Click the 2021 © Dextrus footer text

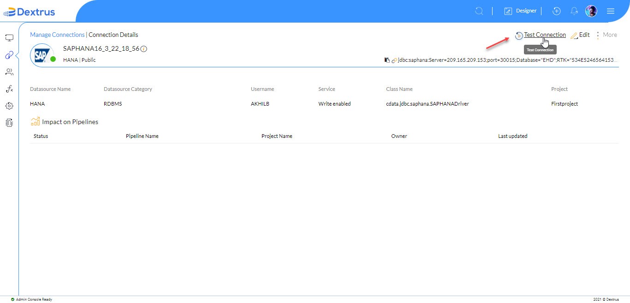click(x=606, y=299)
